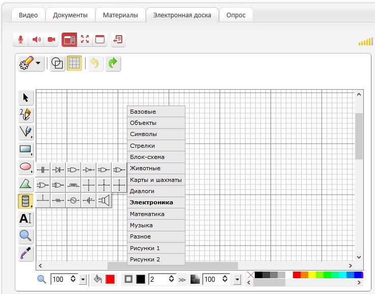Image resolution: width=375 pixels, height=294 pixels.
Task: Insert the AC source symbol
Action: pyautogui.click(x=73, y=200)
